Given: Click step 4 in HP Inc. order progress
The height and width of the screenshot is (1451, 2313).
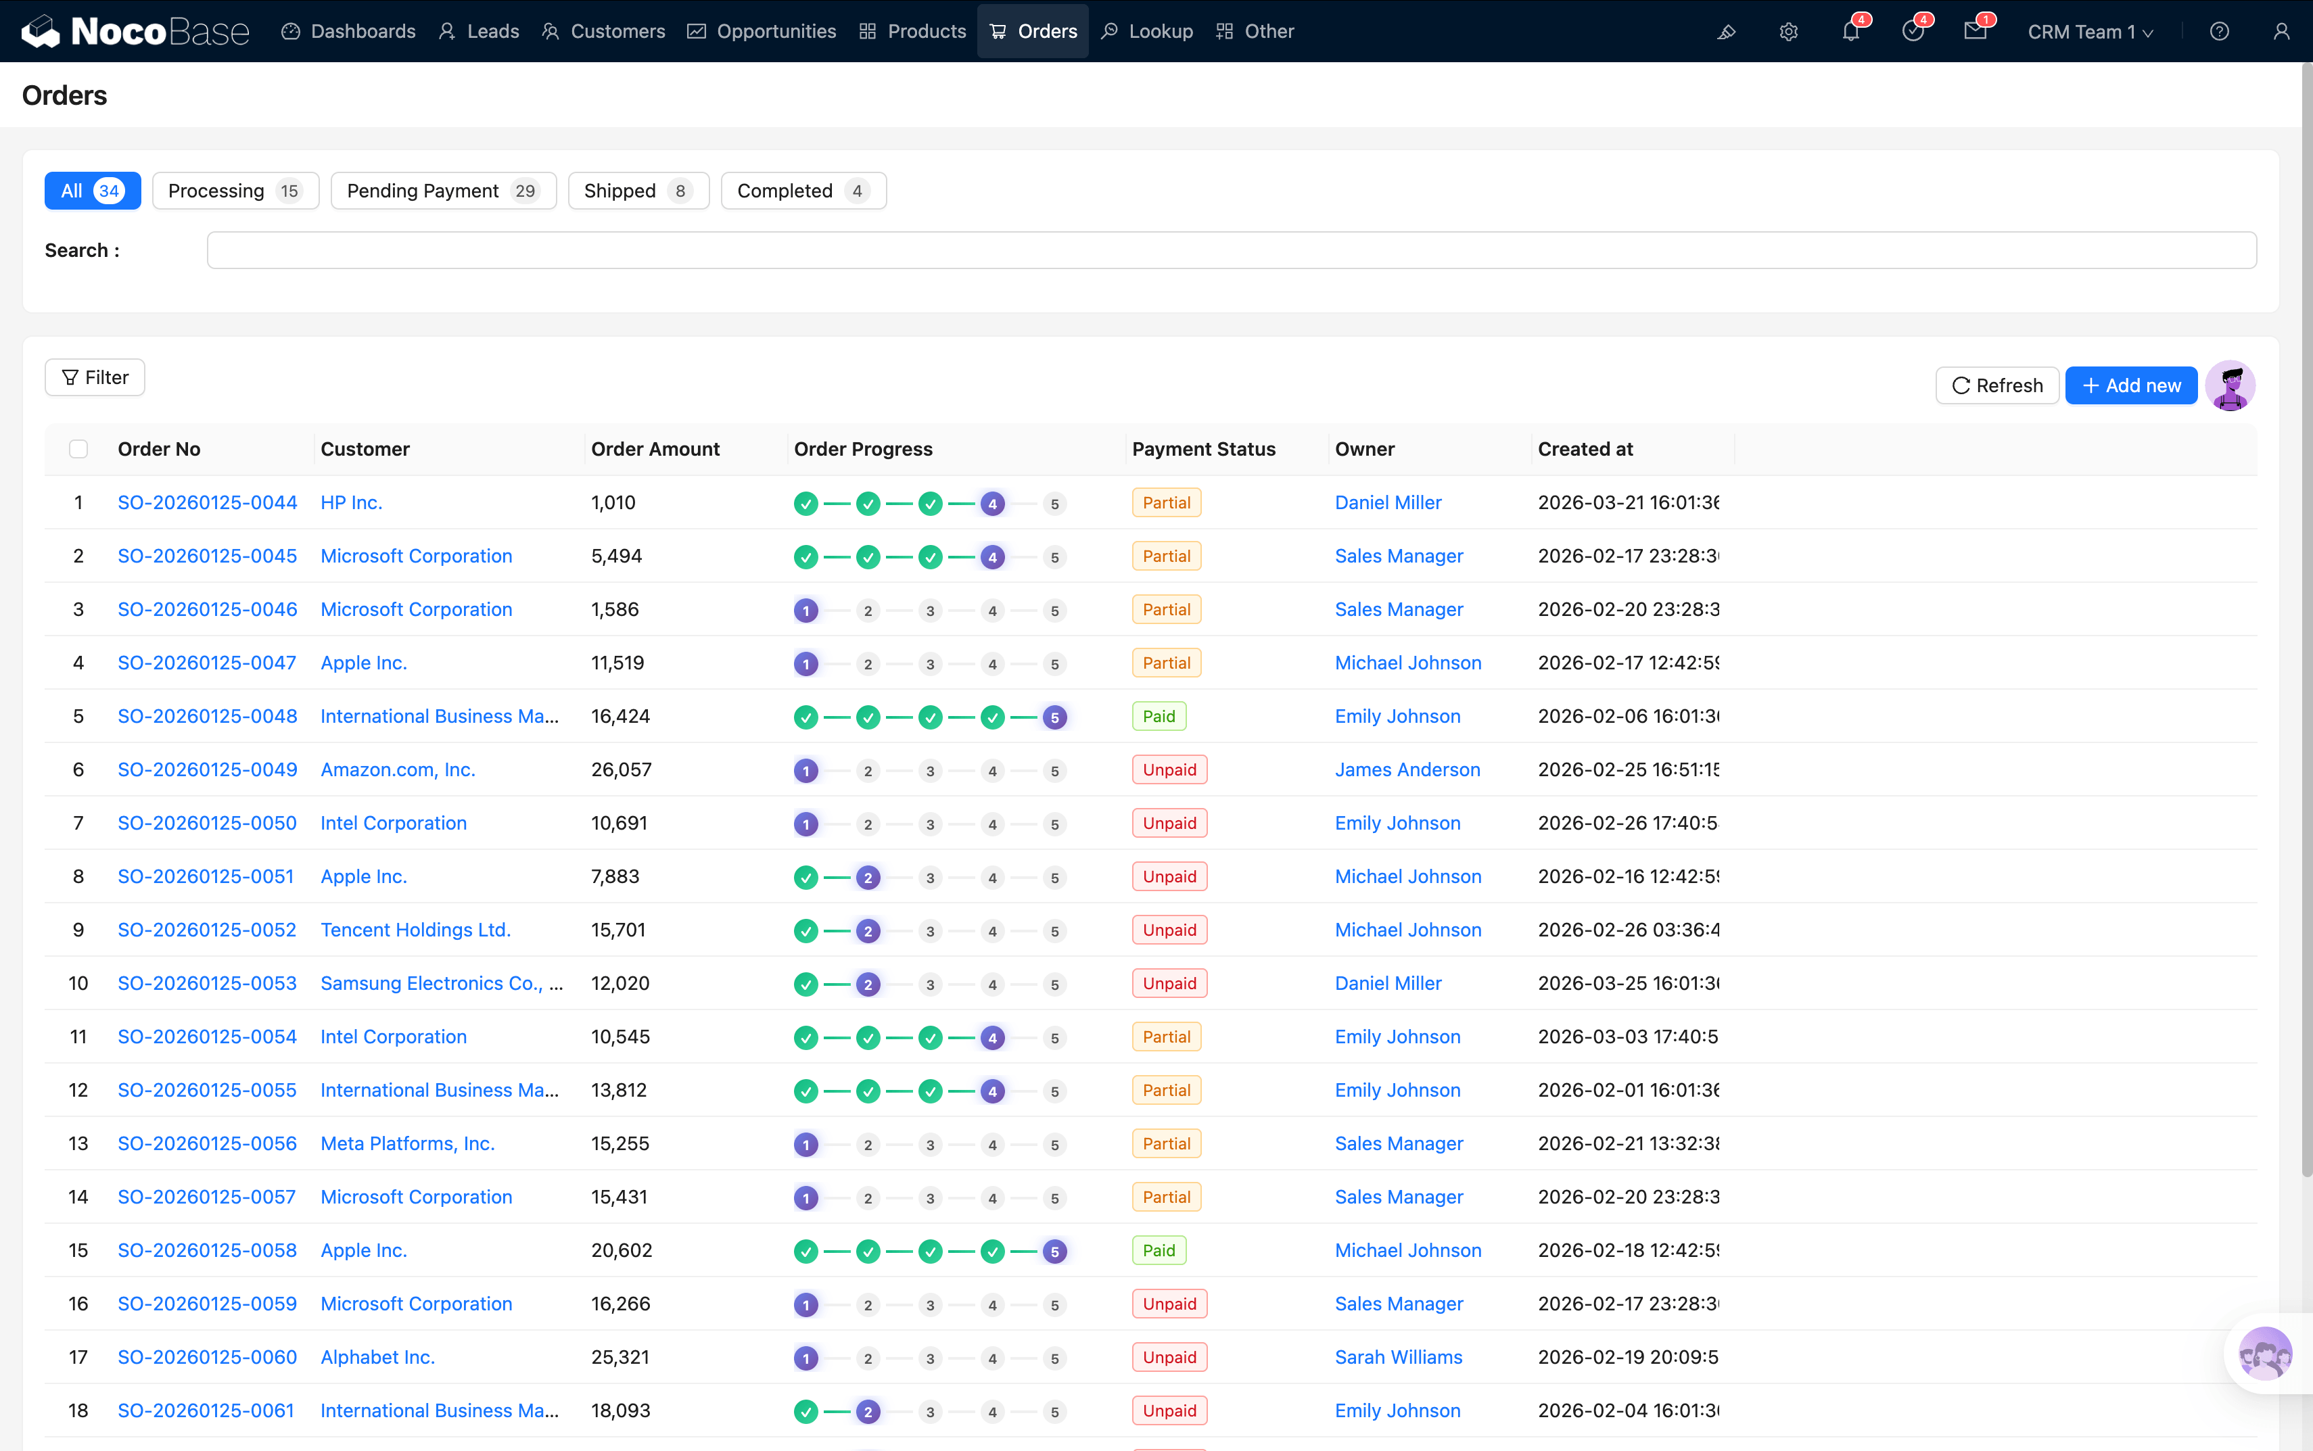Looking at the screenshot, I should click(x=992, y=504).
